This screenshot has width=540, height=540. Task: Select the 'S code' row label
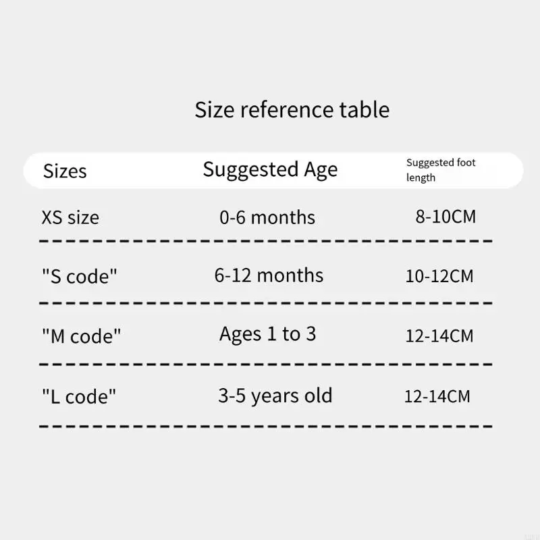click(x=80, y=276)
